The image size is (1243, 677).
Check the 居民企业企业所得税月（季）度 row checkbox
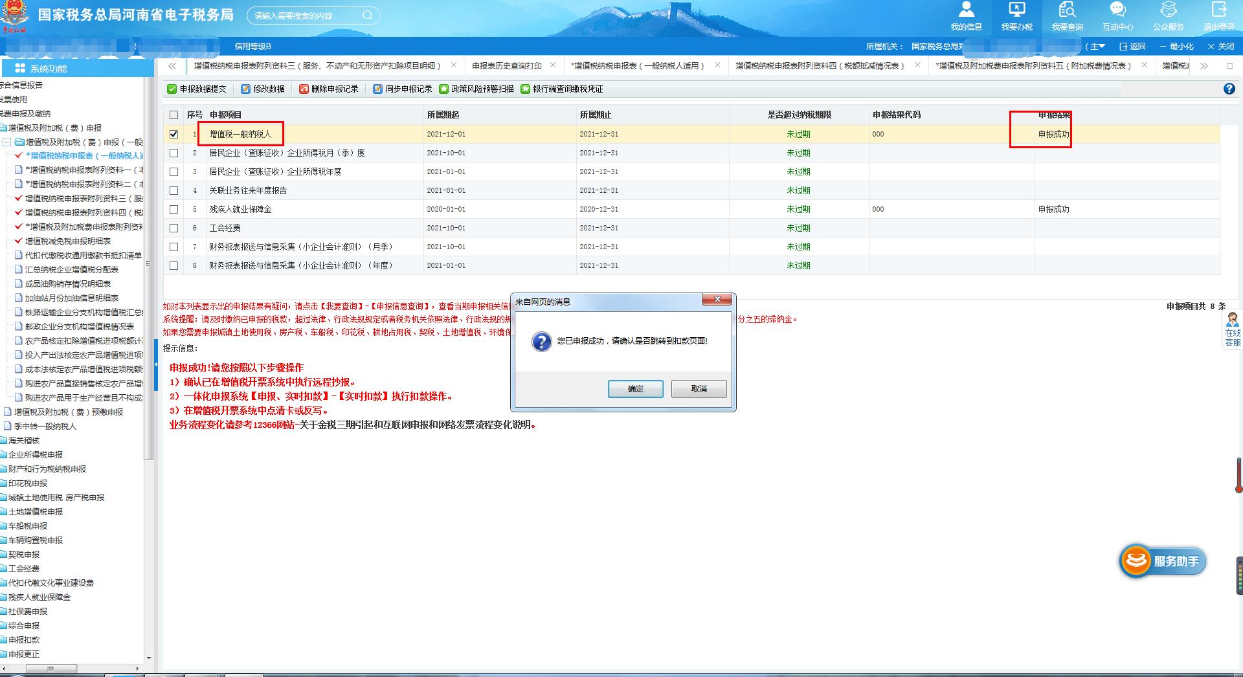point(174,153)
